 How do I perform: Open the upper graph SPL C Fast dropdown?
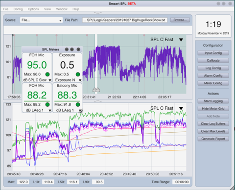coord(181,40)
